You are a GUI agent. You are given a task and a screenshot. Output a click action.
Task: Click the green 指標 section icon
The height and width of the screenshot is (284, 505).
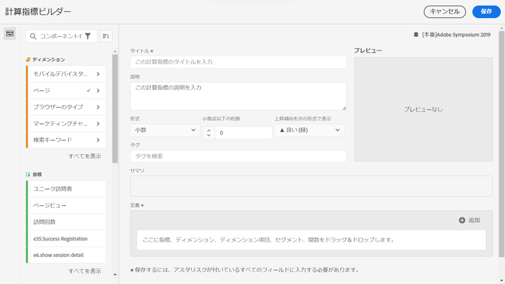coord(28,174)
